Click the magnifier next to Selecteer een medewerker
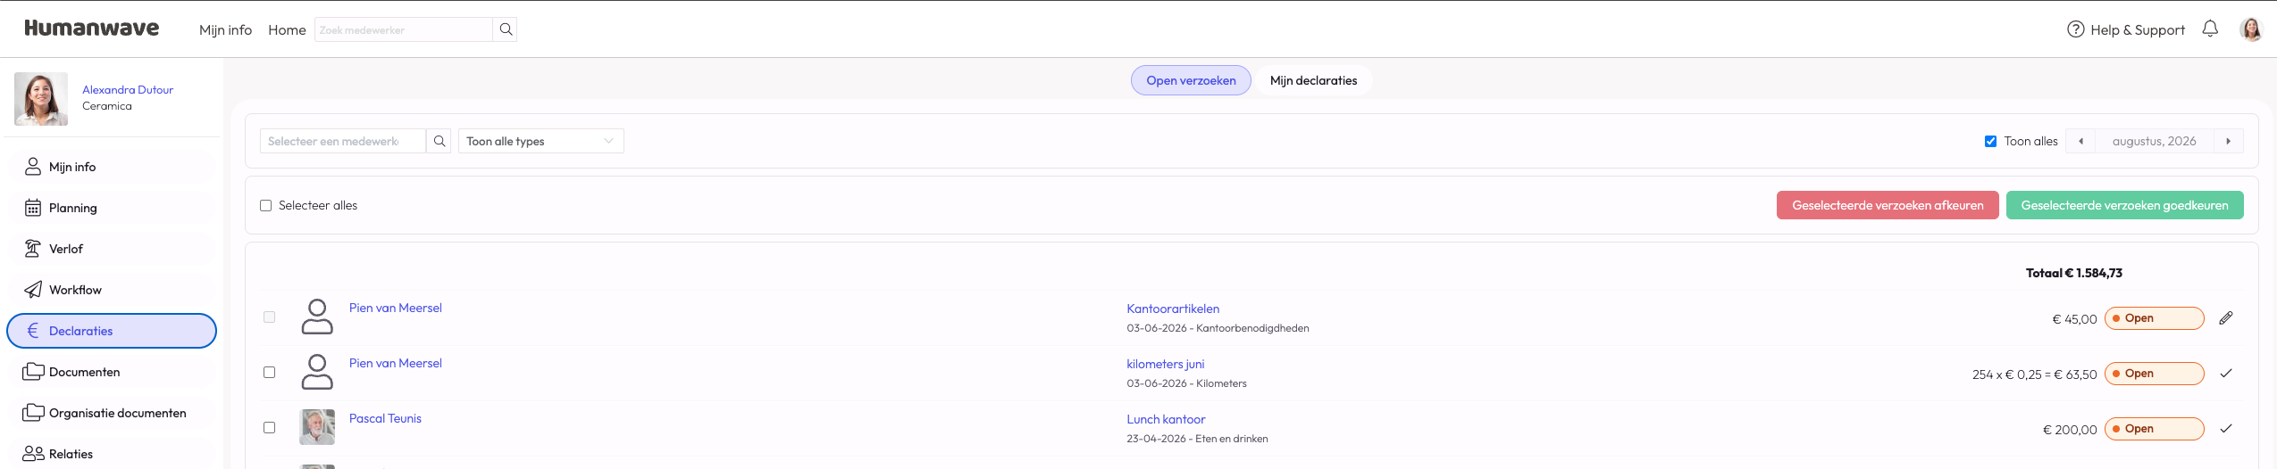Image resolution: width=2277 pixels, height=469 pixels. click(439, 141)
